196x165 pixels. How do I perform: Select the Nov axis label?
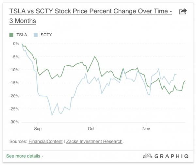[x=146, y=129]
